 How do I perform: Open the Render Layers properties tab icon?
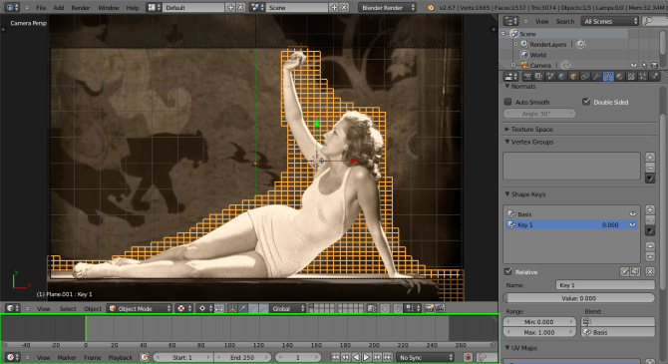click(x=539, y=77)
